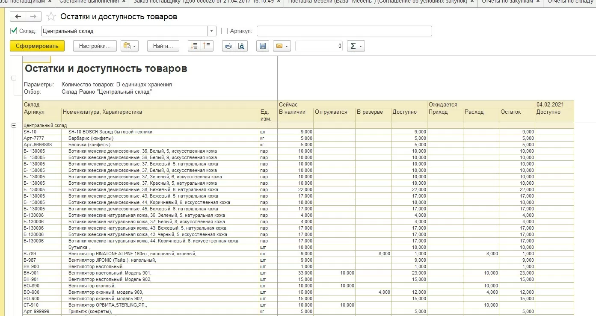
Task: Switch to Состояние выполнения tab
Action: [x=89, y=2]
